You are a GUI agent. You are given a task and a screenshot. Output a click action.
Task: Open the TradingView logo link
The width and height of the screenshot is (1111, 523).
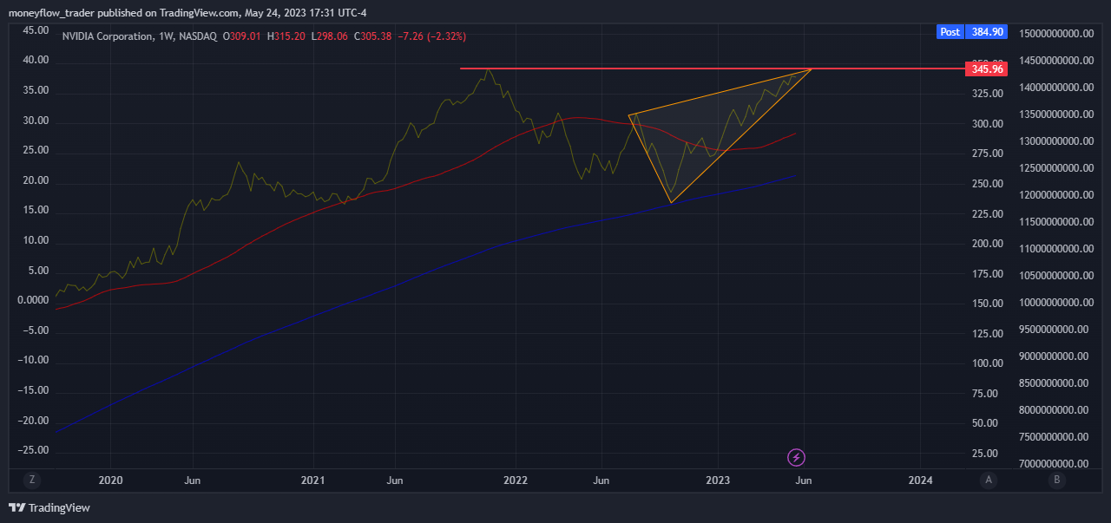49,507
